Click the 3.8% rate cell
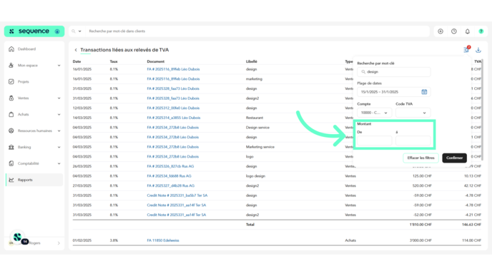The image size is (492, 276). coord(114,240)
